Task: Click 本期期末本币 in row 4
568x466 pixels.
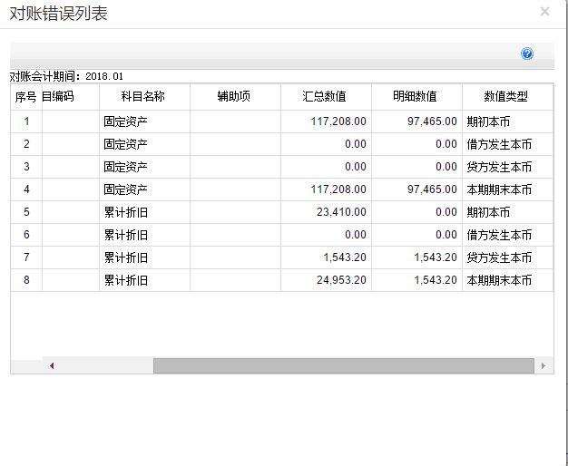Action: point(499,189)
